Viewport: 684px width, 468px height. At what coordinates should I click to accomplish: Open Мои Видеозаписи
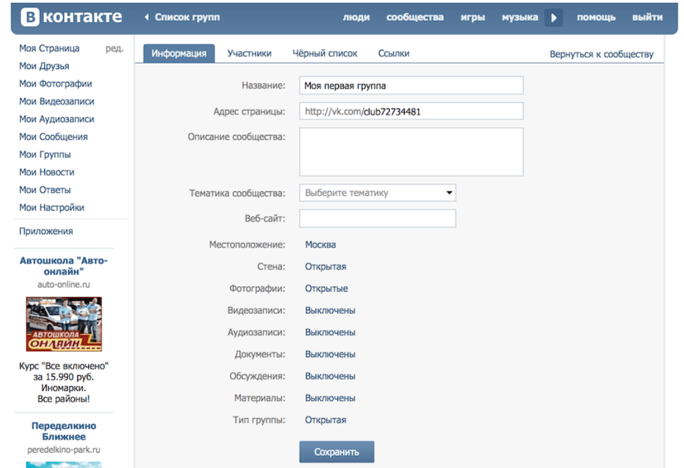click(56, 101)
